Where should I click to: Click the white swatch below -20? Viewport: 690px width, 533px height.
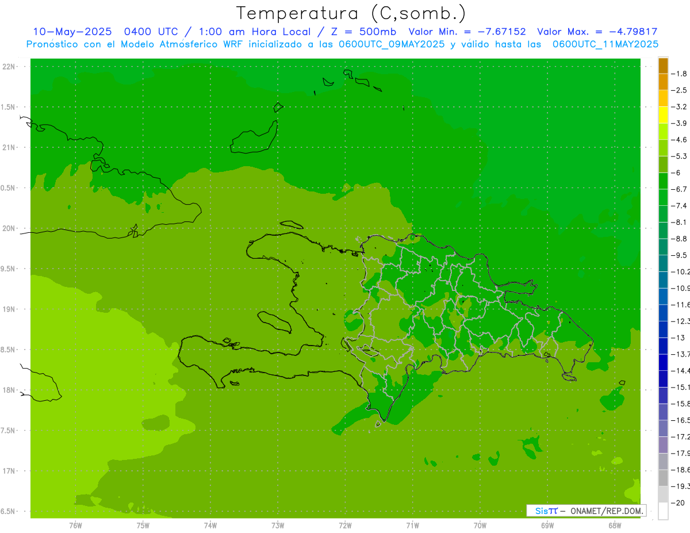click(663, 511)
